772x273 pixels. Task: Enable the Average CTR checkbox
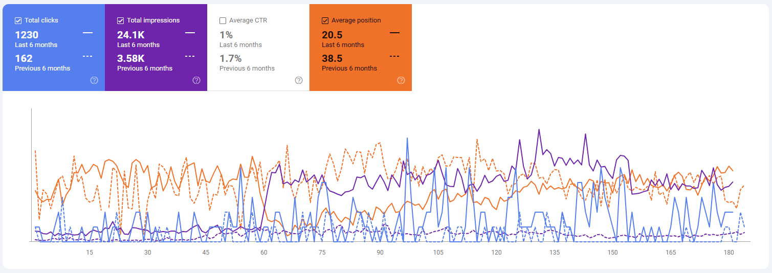pyautogui.click(x=223, y=21)
